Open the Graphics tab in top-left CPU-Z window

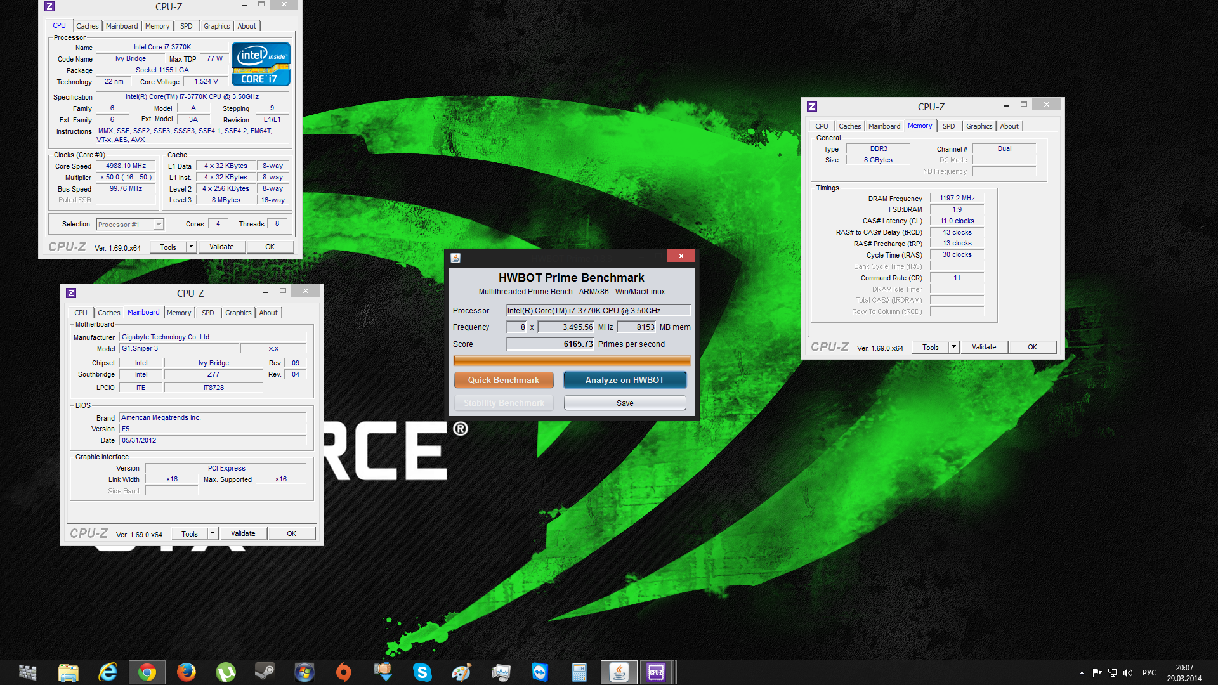[x=217, y=26]
